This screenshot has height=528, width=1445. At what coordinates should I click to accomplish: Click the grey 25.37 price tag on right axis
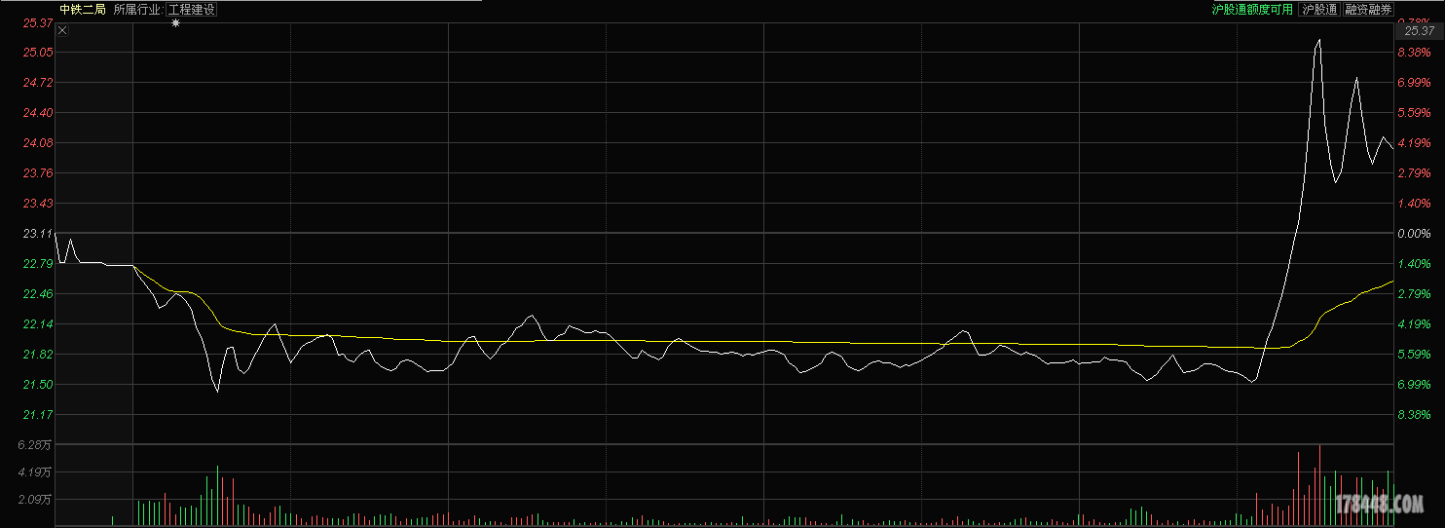pyautogui.click(x=1415, y=31)
